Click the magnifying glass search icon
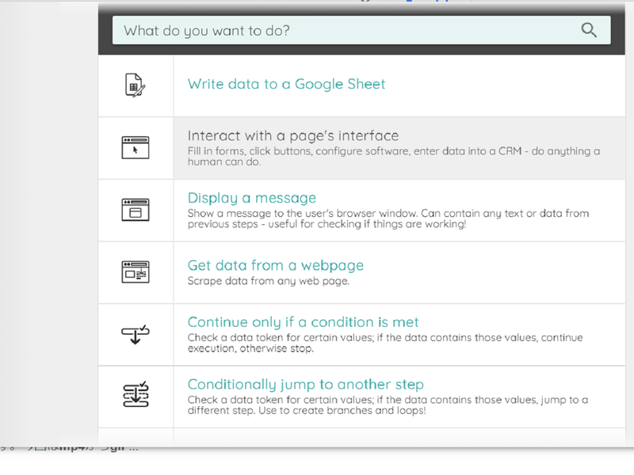The width and height of the screenshot is (634, 475). 588,31
